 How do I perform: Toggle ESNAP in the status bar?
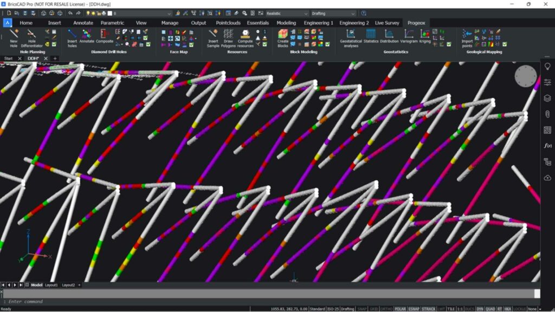click(414, 309)
